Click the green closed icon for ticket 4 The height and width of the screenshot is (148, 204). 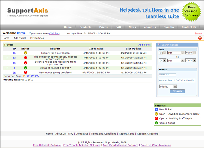click(25, 68)
